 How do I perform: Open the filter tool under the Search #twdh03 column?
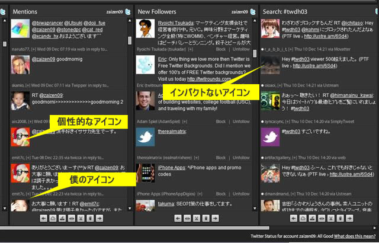(x=312, y=218)
